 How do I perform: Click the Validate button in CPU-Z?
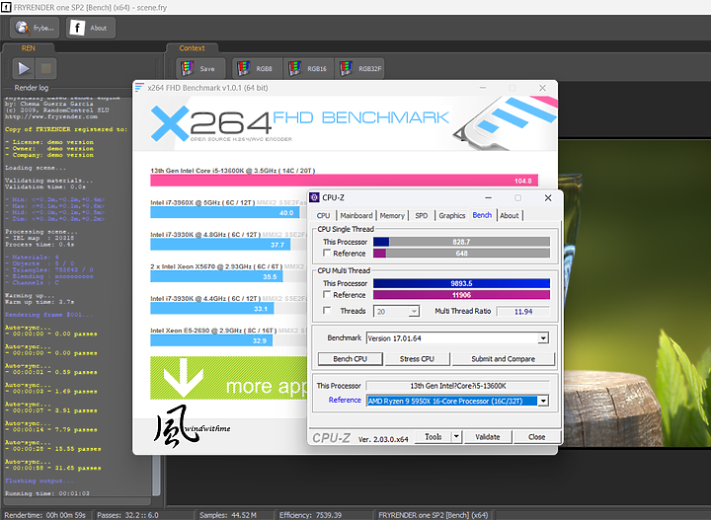tap(488, 437)
